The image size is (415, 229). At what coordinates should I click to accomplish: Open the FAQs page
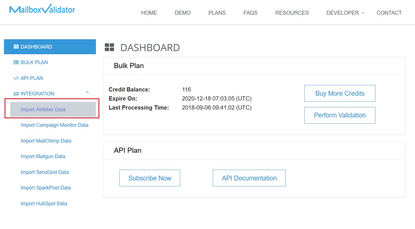point(250,13)
